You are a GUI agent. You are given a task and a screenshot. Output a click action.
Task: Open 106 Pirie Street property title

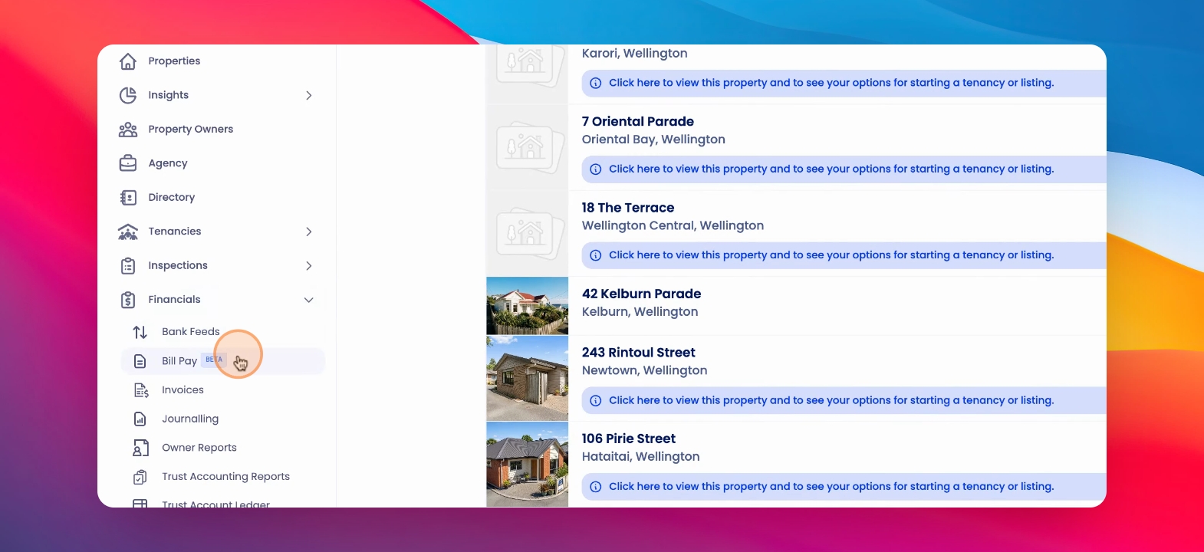[629, 439]
